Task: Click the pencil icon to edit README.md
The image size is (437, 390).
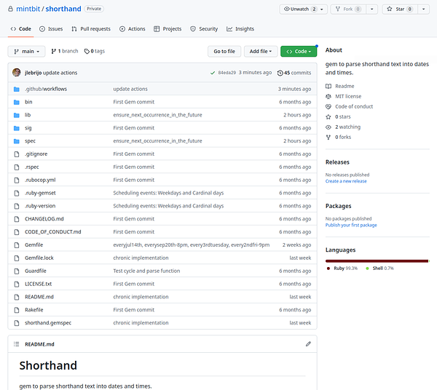Action: [308, 343]
